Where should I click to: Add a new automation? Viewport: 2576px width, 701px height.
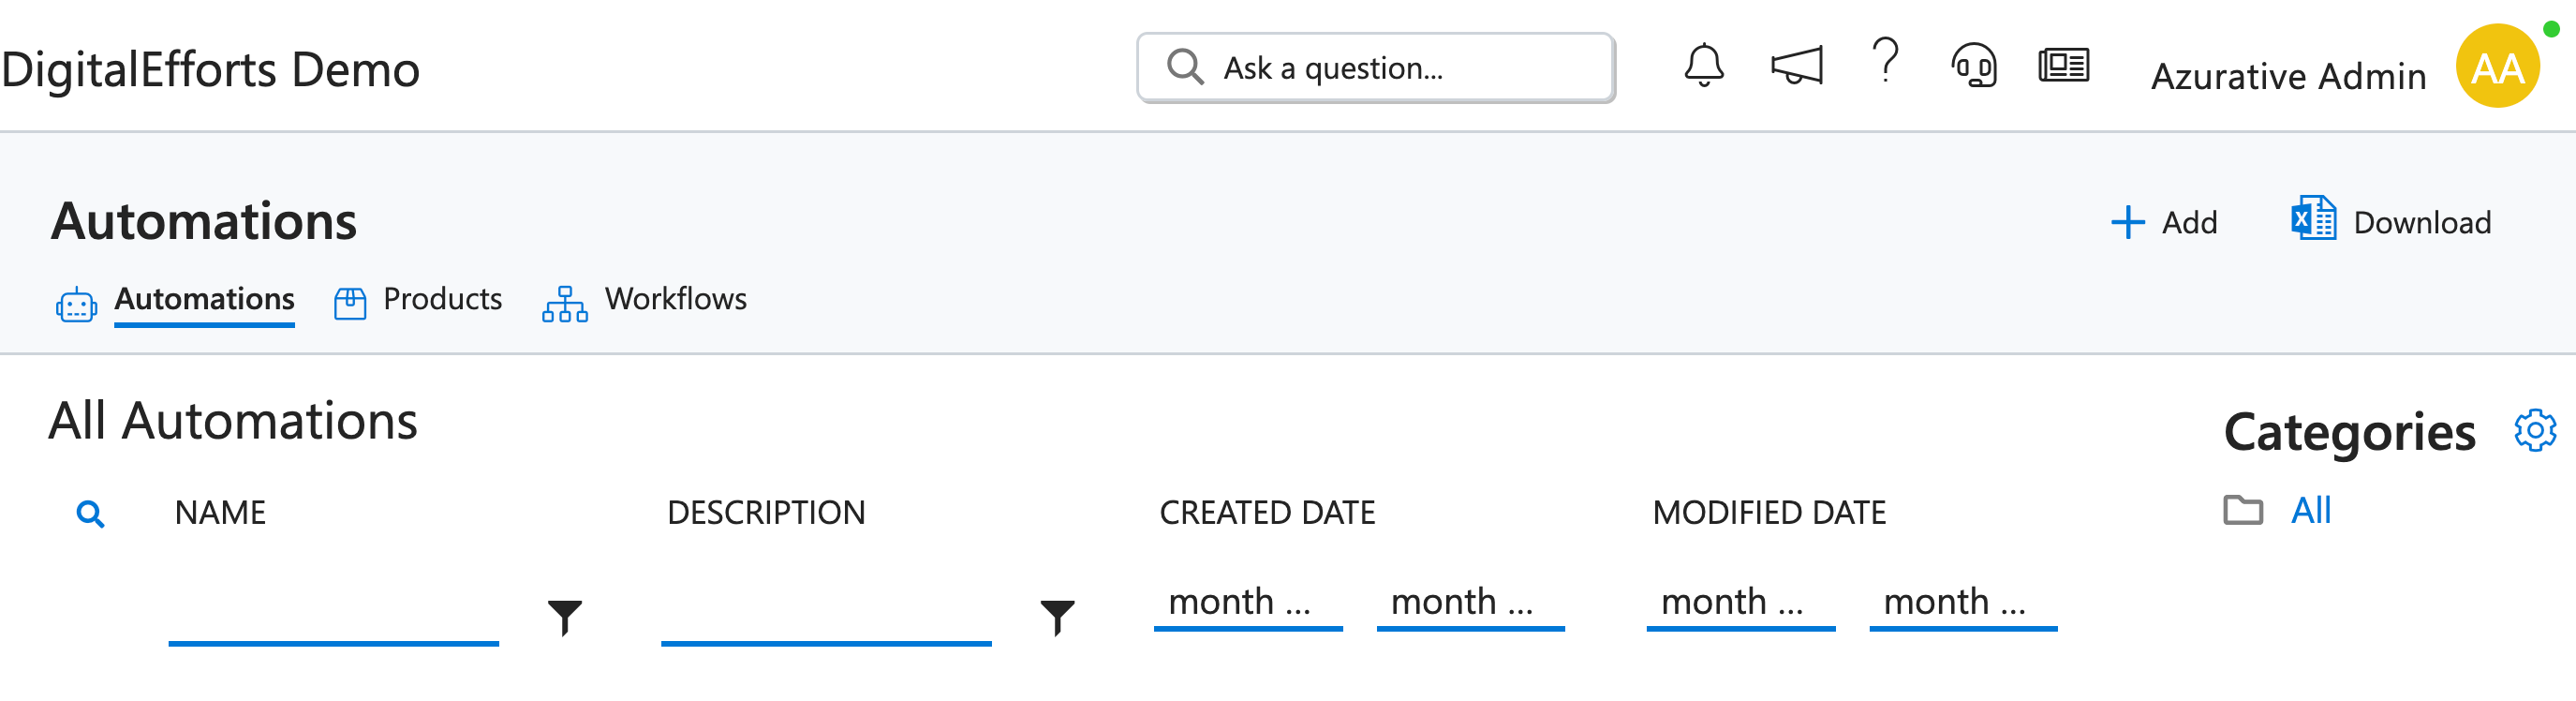click(x=2163, y=222)
